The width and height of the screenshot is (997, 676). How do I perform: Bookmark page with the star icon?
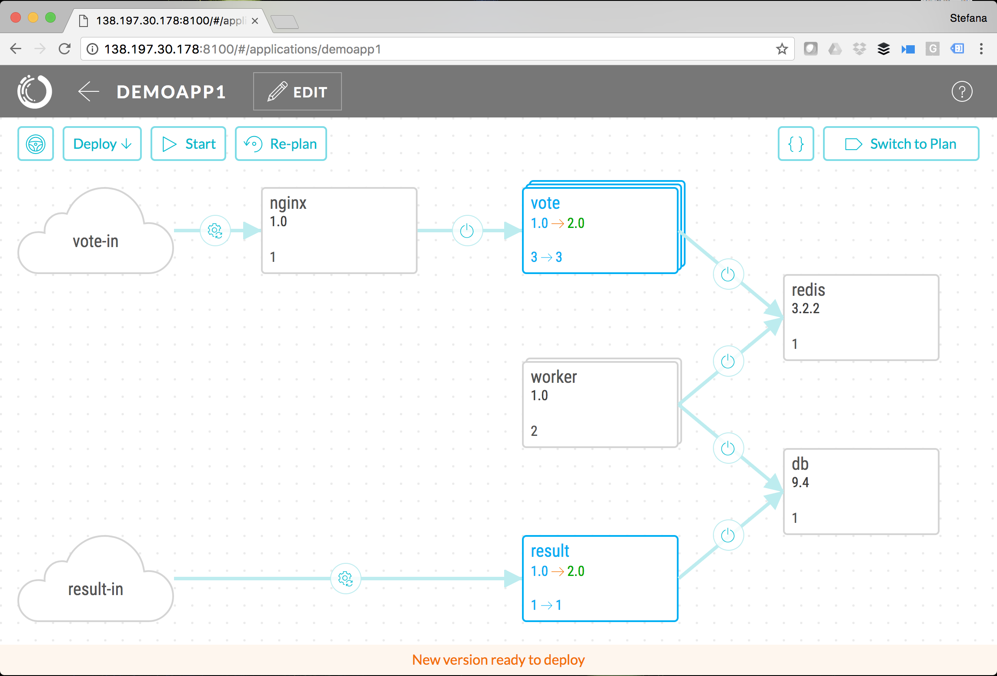click(782, 49)
